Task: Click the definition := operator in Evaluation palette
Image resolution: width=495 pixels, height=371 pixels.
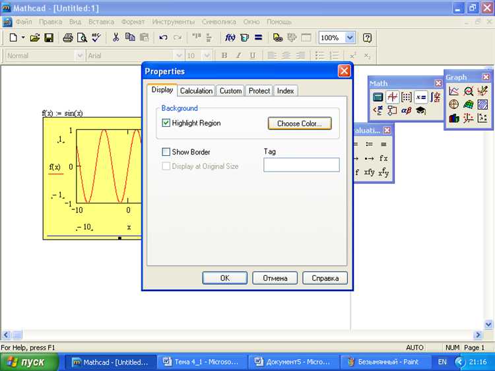Action: pyautogui.click(x=369, y=145)
